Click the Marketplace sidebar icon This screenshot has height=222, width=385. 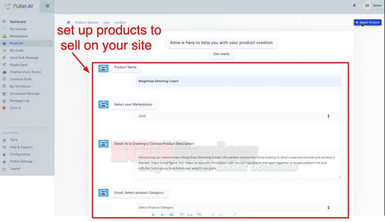tap(4, 36)
